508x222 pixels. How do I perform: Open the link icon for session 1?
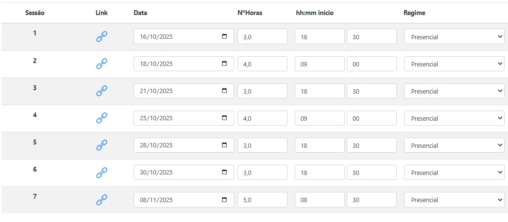click(101, 36)
